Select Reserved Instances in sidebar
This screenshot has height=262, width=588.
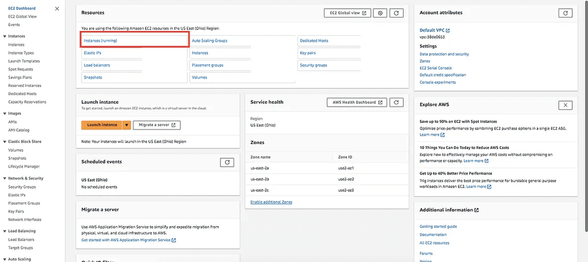click(24, 86)
